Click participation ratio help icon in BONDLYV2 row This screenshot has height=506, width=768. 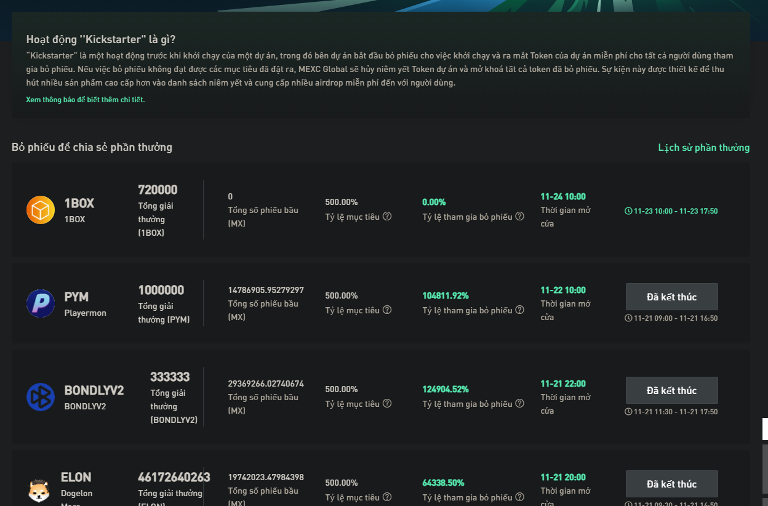pos(520,403)
